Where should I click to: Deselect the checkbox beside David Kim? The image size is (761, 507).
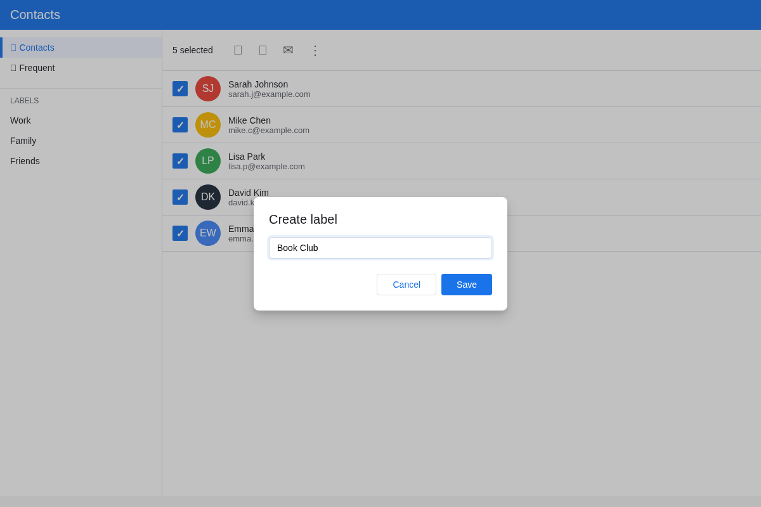click(x=180, y=197)
